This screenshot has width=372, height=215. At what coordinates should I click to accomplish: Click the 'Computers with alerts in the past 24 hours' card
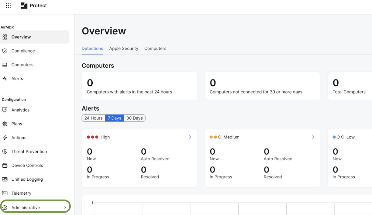click(x=139, y=86)
